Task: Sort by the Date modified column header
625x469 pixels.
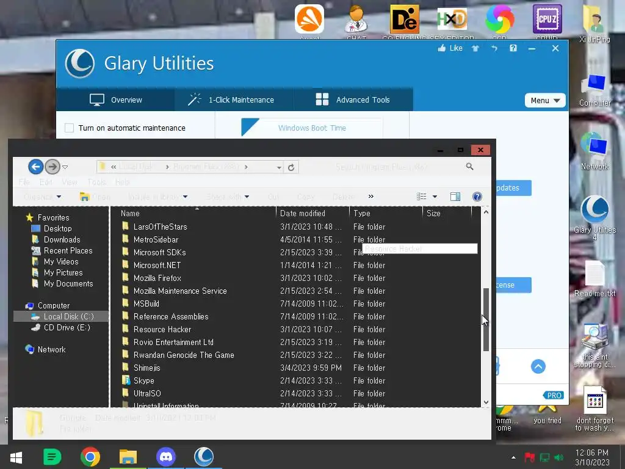Action: 312,213
